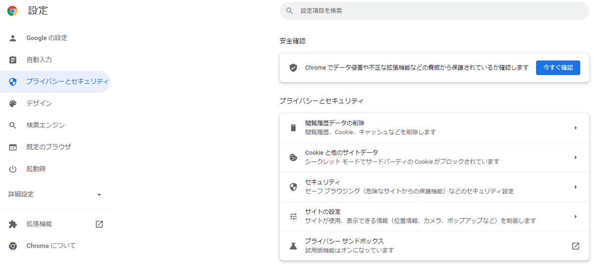Select 既定のブラウザ in the sidebar
594x267 pixels.
coord(55,147)
